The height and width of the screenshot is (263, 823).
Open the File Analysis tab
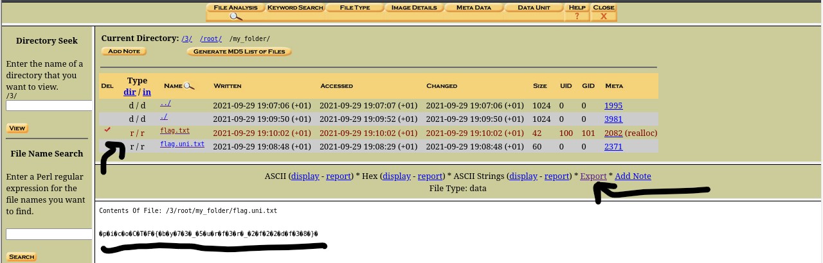pos(235,8)
